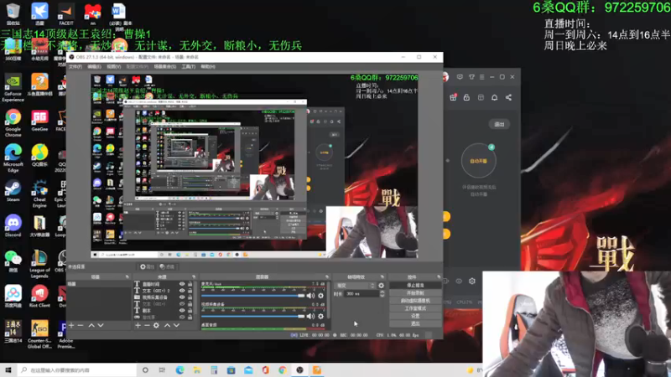Open settings gear for video capture audio

point(320,316)
